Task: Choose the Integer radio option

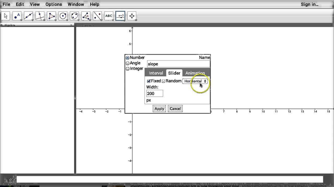Action: pyautogui.click(x=128, y=69)
